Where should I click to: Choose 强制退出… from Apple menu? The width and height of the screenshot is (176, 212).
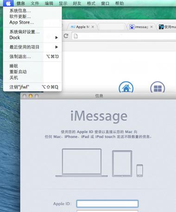pyautogui.click(x=32, y=56)
